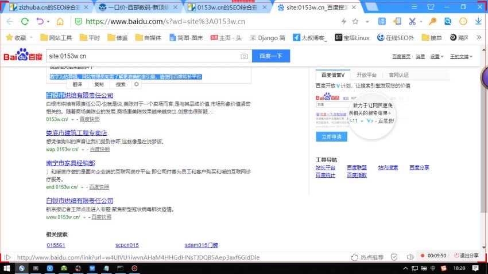Click the orange smiley face toolbar icon
The image size is (488, 274).
point(463,21)
